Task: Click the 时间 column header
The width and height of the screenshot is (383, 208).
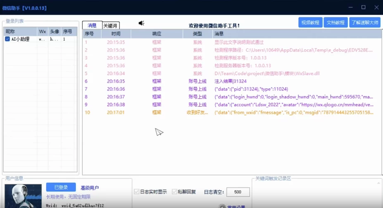Action: pos(116,34)
